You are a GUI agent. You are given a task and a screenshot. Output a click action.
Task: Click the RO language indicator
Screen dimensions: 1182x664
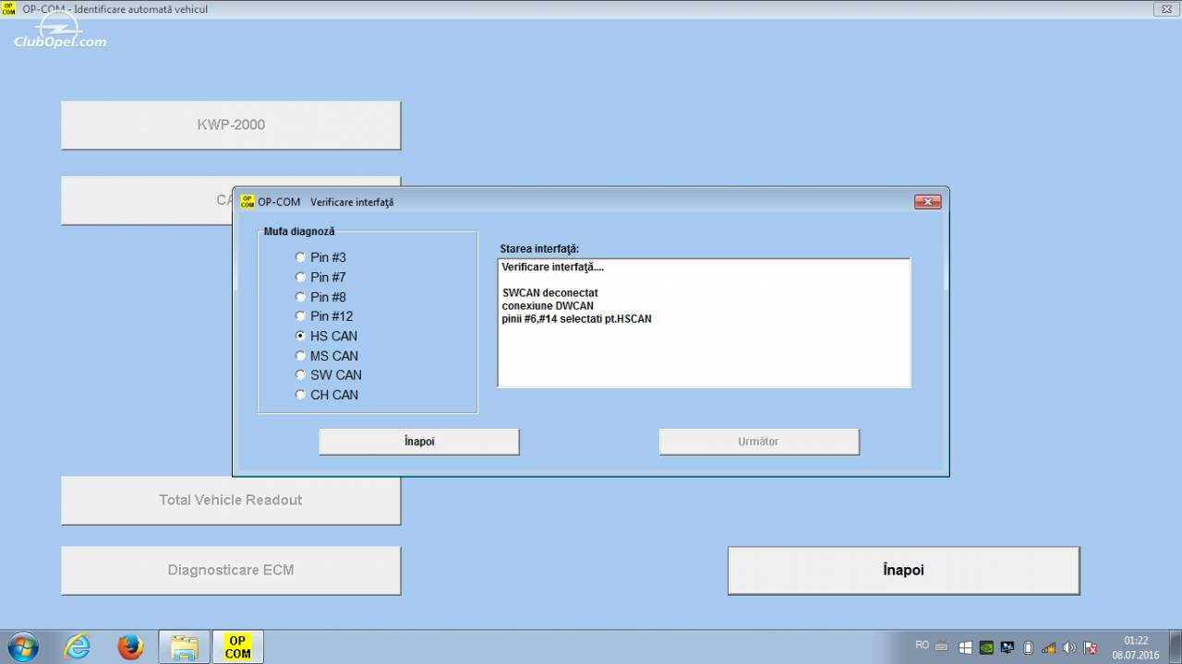[922, 646]
